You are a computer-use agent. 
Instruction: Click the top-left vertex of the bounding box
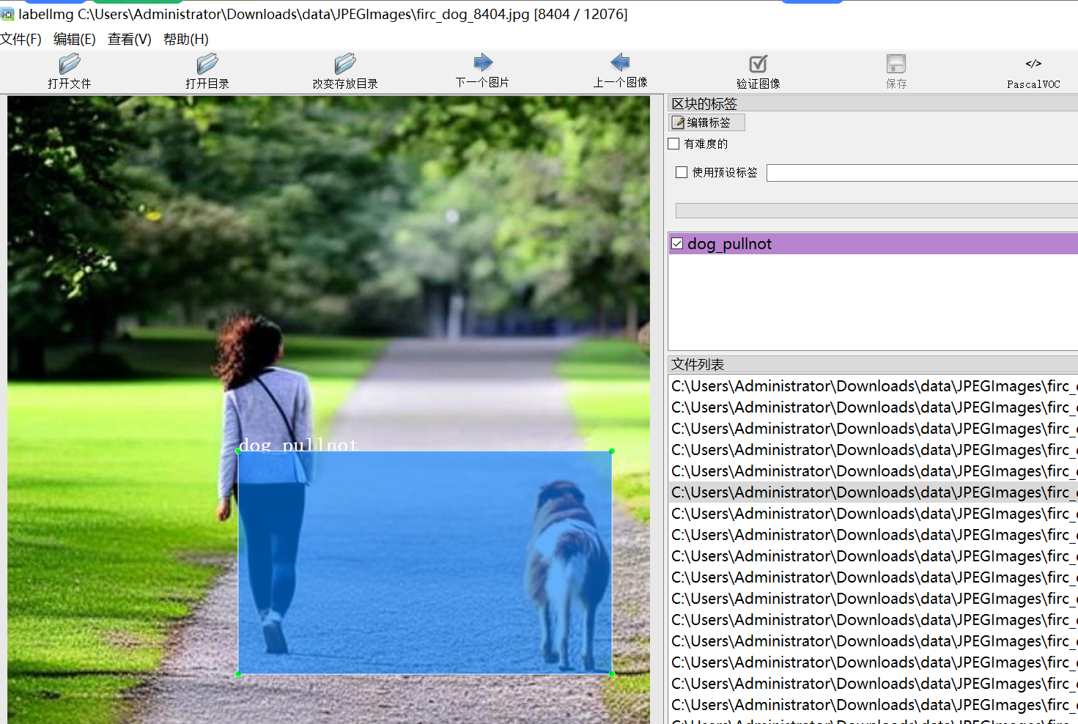pos(238,451)
